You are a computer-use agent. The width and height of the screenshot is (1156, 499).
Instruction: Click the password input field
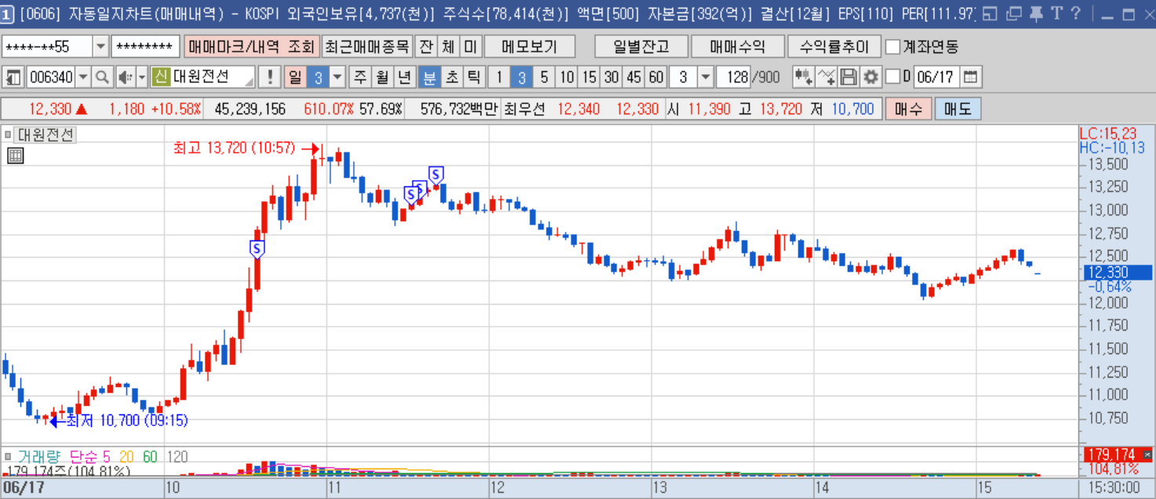(145, 46)
